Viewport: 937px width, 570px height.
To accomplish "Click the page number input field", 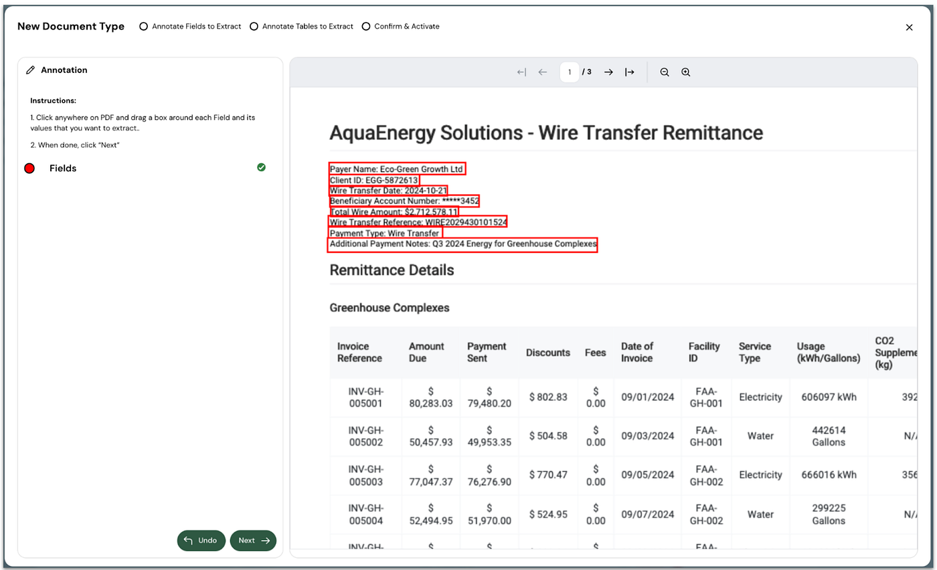I will (570, 72).
